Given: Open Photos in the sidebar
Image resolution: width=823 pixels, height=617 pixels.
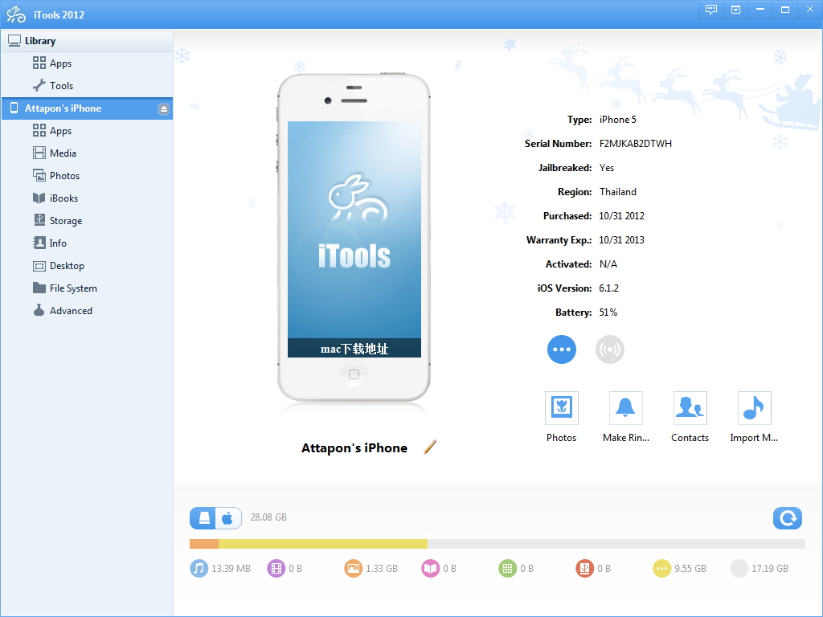Looking at the screenshot, I should coord(87,176).
